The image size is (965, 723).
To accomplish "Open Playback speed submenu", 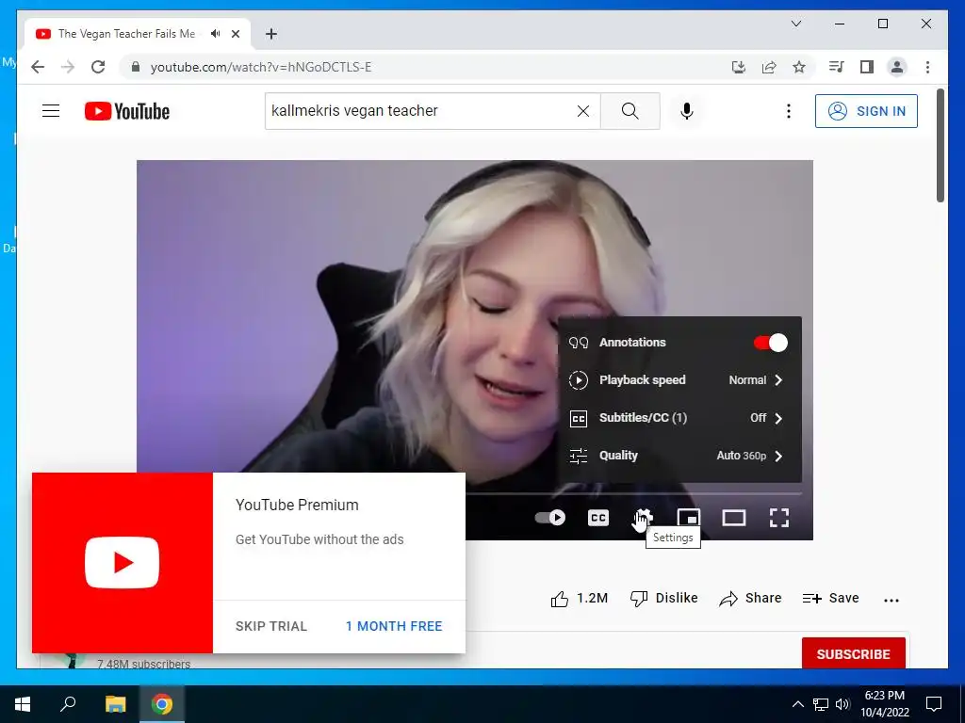I will 679,380.
